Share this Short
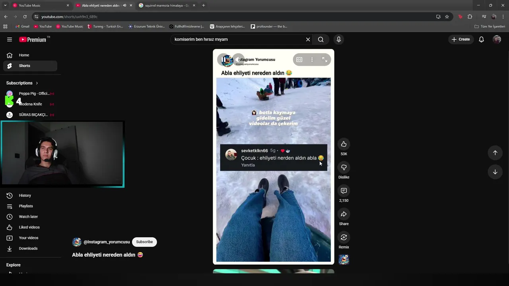 [x=344, y=214]
